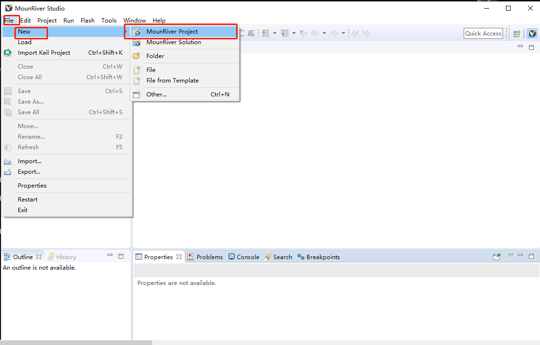Choose Import... from the File menu

click(x=67, y=161)
